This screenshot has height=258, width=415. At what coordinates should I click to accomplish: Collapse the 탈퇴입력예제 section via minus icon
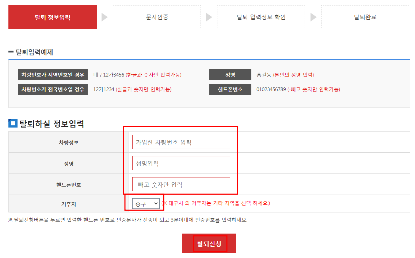point(11,52)
